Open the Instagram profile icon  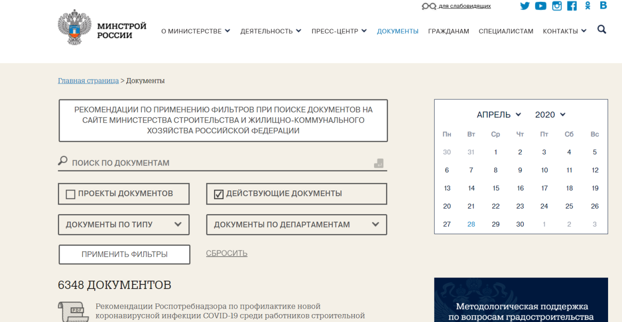(x=557, y=6)
